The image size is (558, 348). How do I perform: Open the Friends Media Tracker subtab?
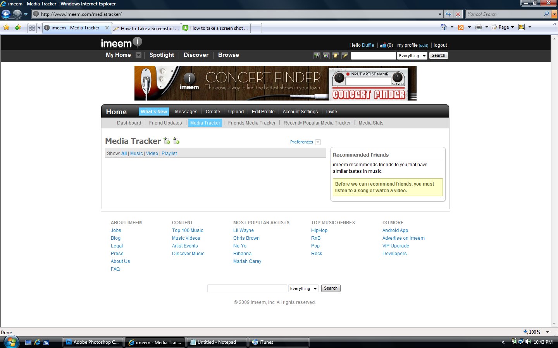[x=252, y=123]
